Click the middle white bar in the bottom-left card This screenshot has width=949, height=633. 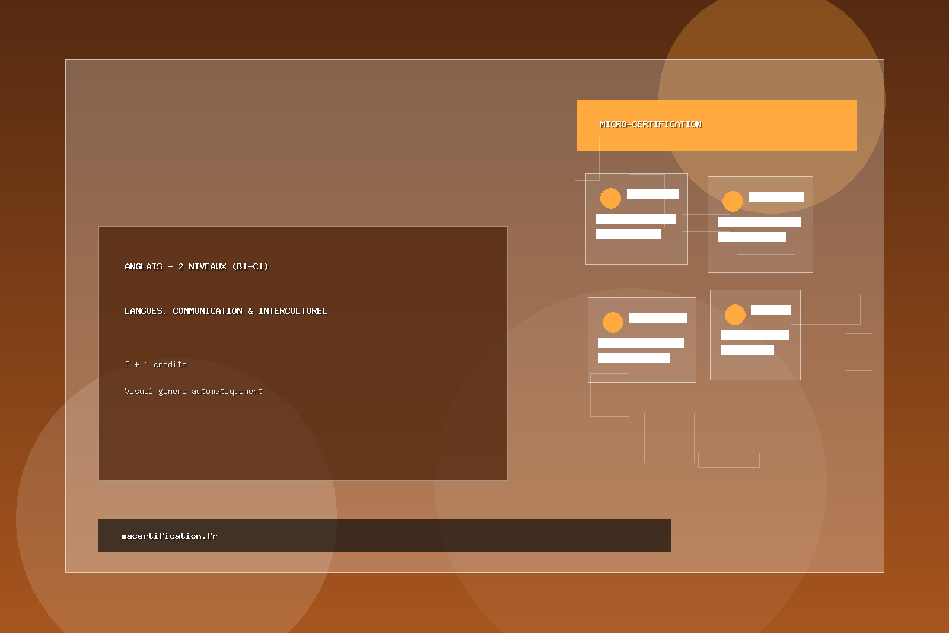[x=641, y=342]
